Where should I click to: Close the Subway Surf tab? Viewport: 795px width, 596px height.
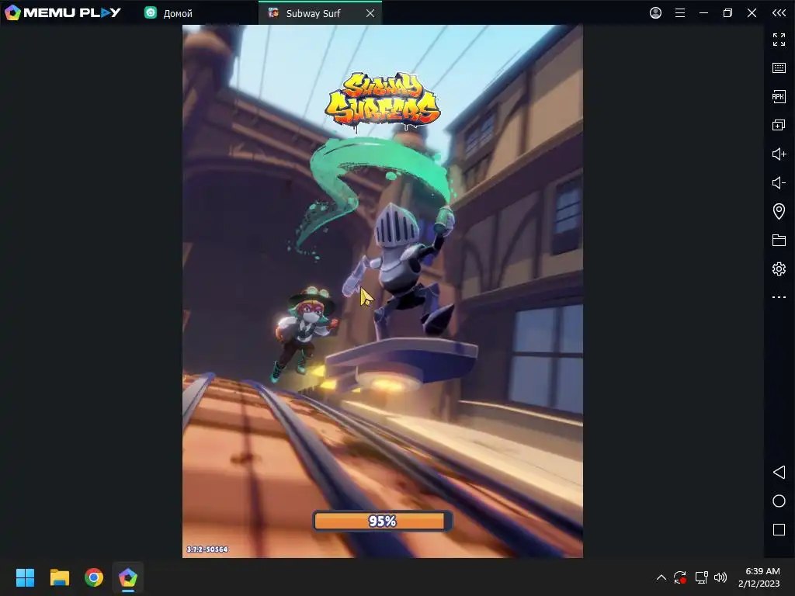pos(370,13)
